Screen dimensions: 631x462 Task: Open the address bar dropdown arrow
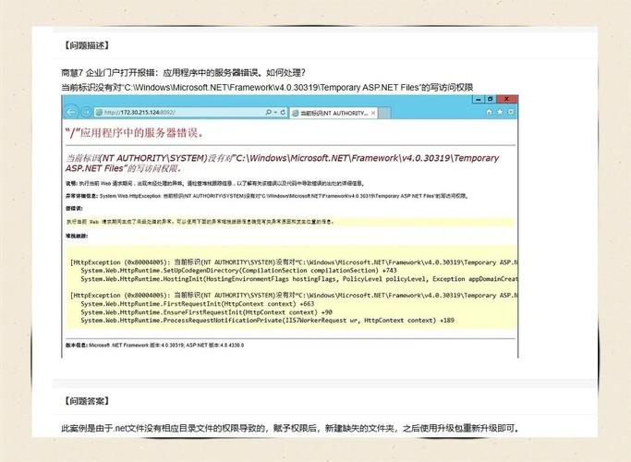275,113
